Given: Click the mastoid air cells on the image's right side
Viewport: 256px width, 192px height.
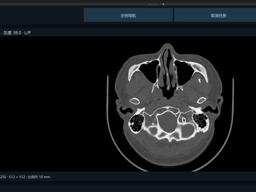Looking at the screenshot, I should coord(201,120).
